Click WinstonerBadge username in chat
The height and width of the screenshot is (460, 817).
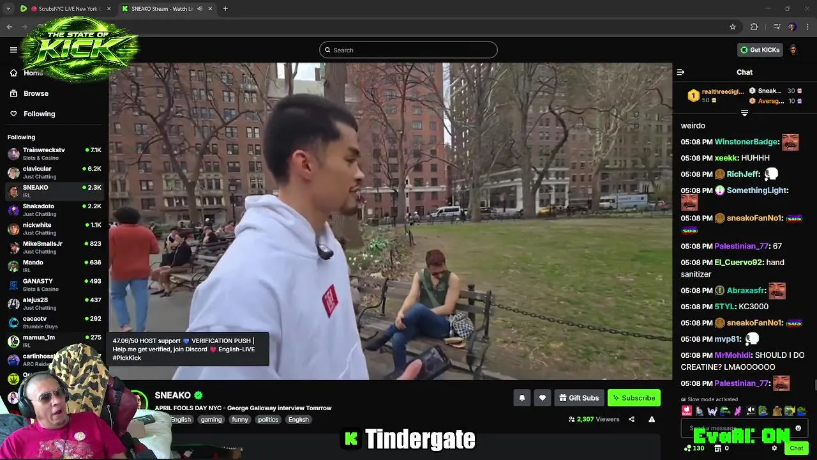(x=746, y=142)
